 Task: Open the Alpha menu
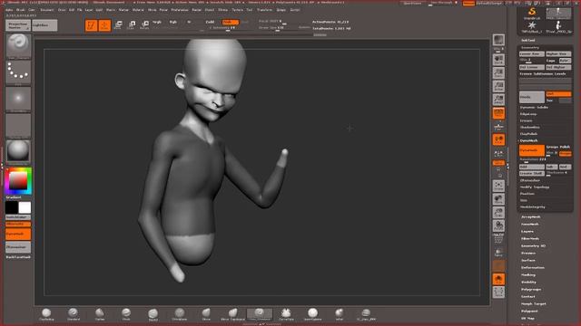(9, 10)
